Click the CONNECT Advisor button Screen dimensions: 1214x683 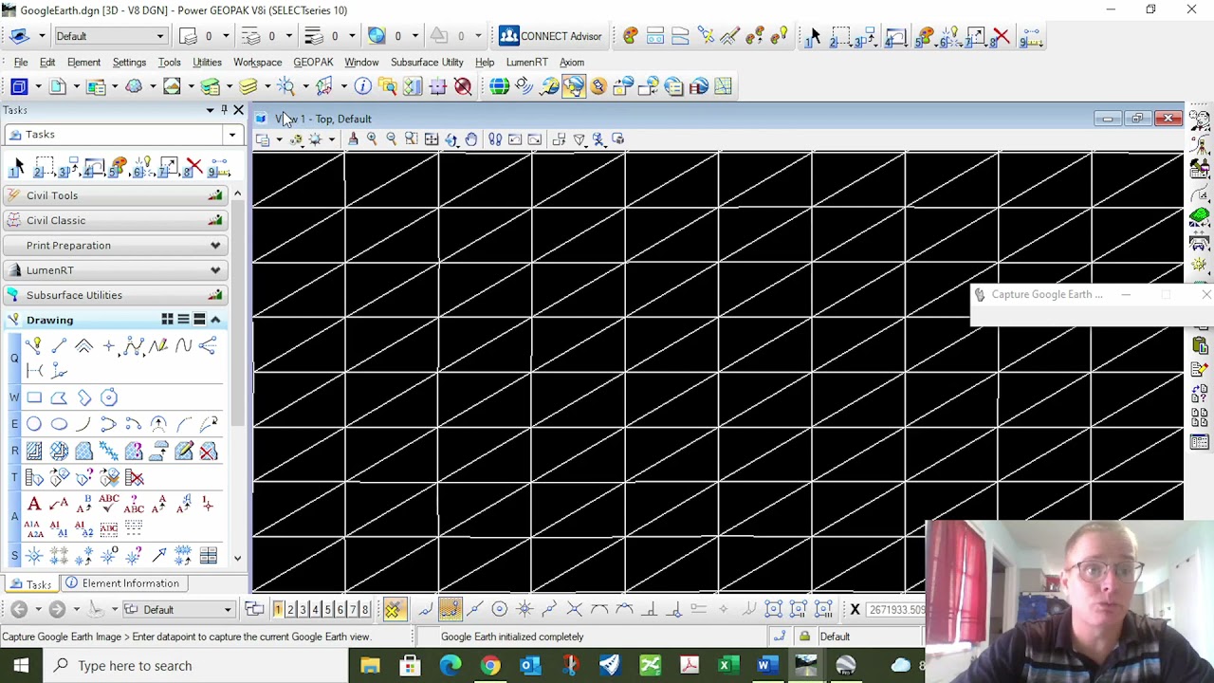[551, 36]
